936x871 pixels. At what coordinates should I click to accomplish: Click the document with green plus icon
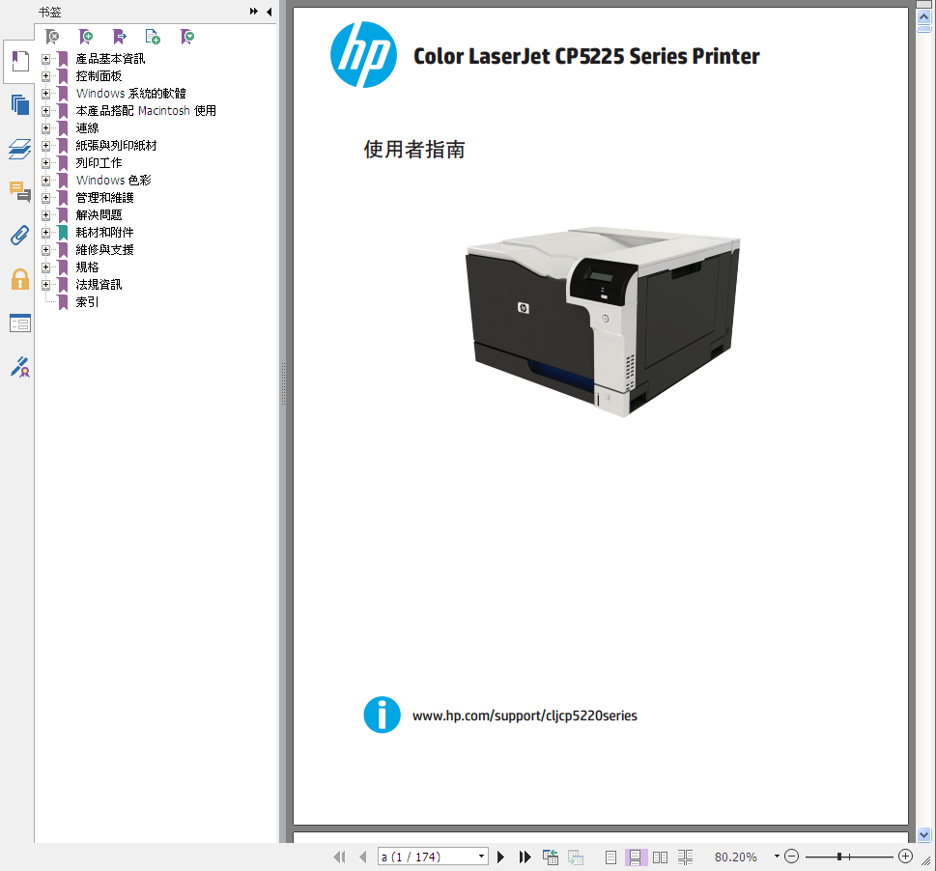pos(153,37)
